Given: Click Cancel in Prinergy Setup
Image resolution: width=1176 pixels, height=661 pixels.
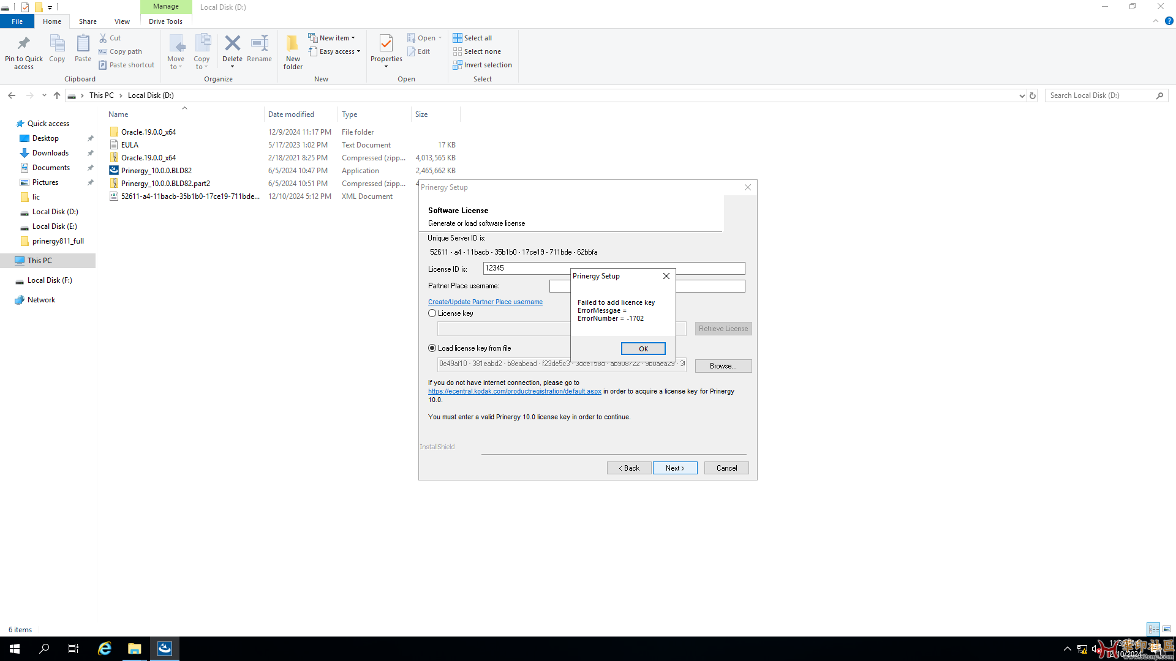Looking at the screenshot, I should [726, 468].
